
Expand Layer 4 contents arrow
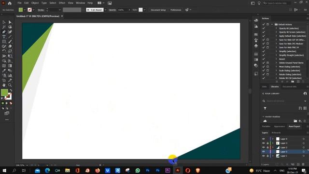(273, 139)
